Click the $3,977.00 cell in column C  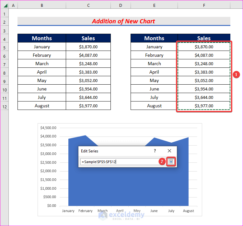point(88,106)
